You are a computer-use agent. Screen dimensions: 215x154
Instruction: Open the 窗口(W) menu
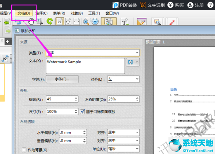coord(112,13)
